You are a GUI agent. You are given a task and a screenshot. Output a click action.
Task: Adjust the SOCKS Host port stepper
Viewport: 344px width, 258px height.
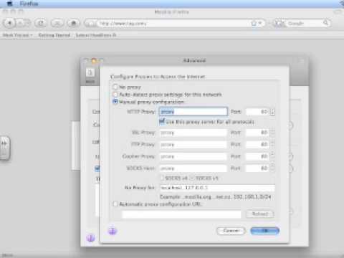coord(272,168)
